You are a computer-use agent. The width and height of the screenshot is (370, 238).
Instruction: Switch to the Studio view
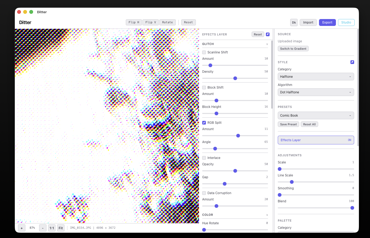tap(346, 22)
